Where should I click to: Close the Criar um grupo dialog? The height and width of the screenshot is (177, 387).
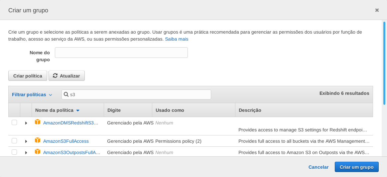coord(377,10)
